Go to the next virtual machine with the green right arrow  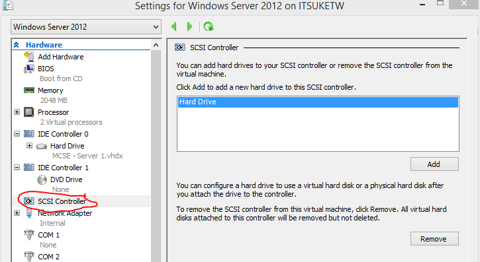(189, 26)
